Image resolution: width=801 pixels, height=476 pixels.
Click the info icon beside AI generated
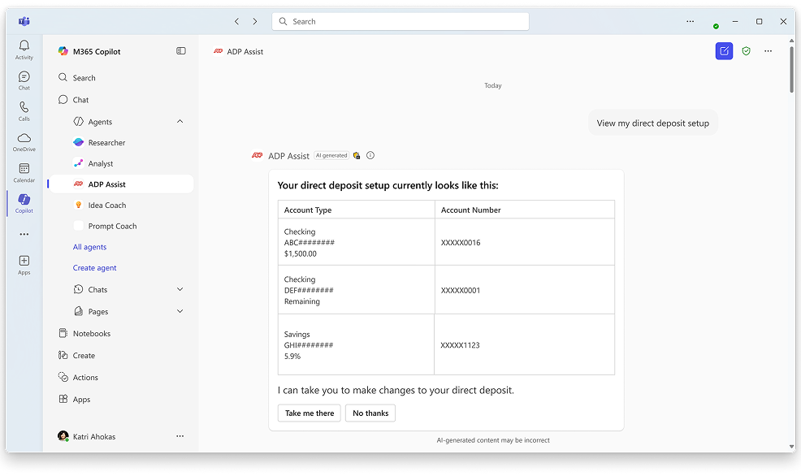pyautogui.click(x=370, y=155)
